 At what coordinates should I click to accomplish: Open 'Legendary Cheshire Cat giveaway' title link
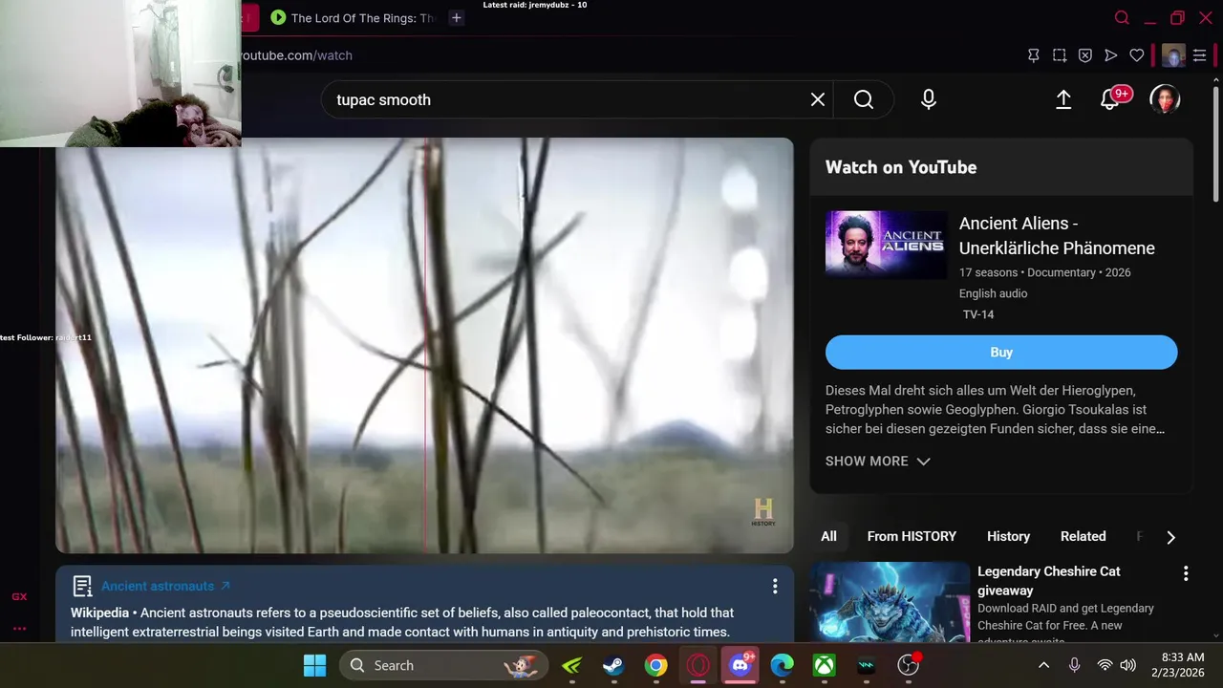point(1048,580)
